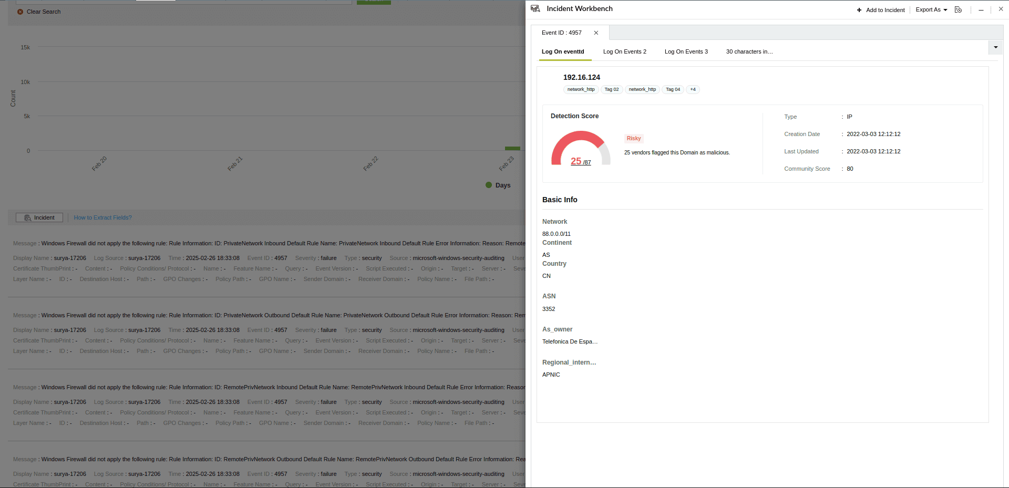This screenshot has width=1009, height=488.
Task: Expand the tab overflow dropdown arrow
Action: [x=995, y=47]
